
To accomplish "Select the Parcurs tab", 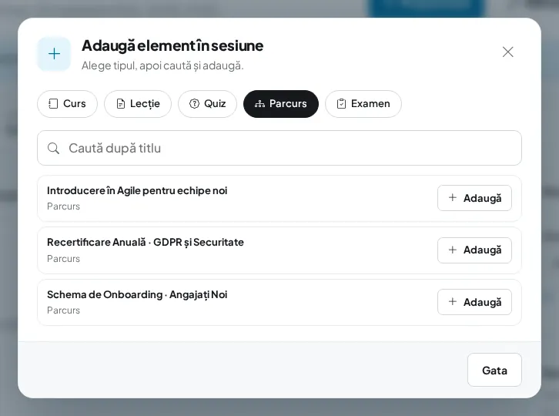I will [281, 104].
